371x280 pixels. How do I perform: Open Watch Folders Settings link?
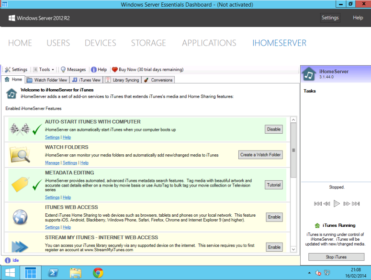tap(70, 163)
